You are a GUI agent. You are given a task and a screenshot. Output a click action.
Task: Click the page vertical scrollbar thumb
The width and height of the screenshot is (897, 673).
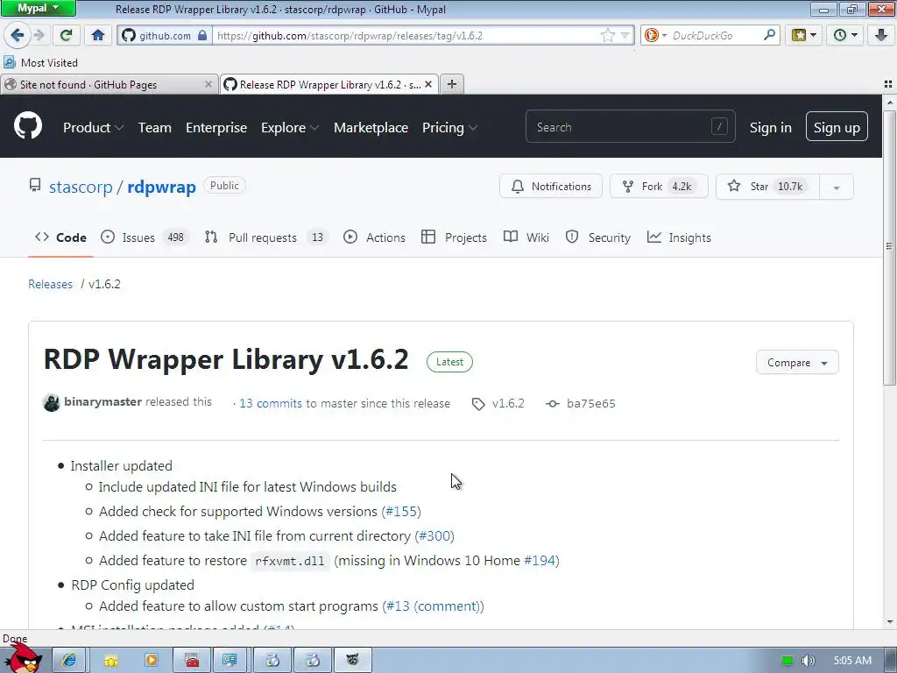point(889,246)
